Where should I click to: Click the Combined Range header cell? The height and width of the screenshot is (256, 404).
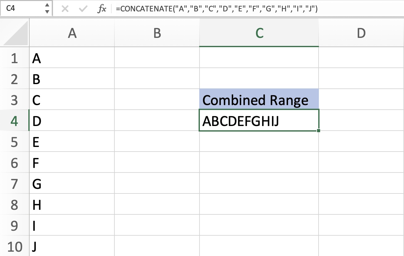coord(259,100)
